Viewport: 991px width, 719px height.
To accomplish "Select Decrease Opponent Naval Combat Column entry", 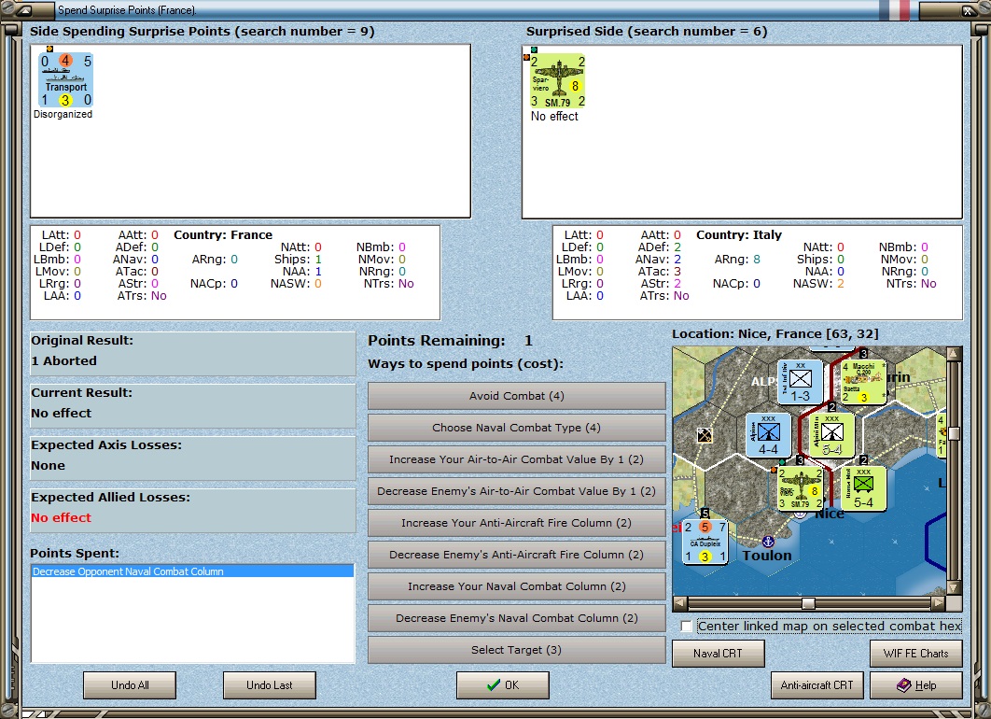I will [x=192, y=571].
